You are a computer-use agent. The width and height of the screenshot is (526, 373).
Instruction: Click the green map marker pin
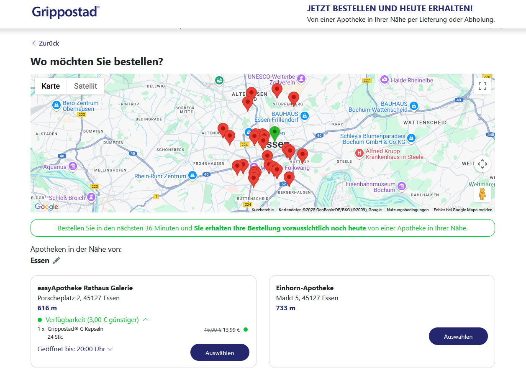(275, 133)
